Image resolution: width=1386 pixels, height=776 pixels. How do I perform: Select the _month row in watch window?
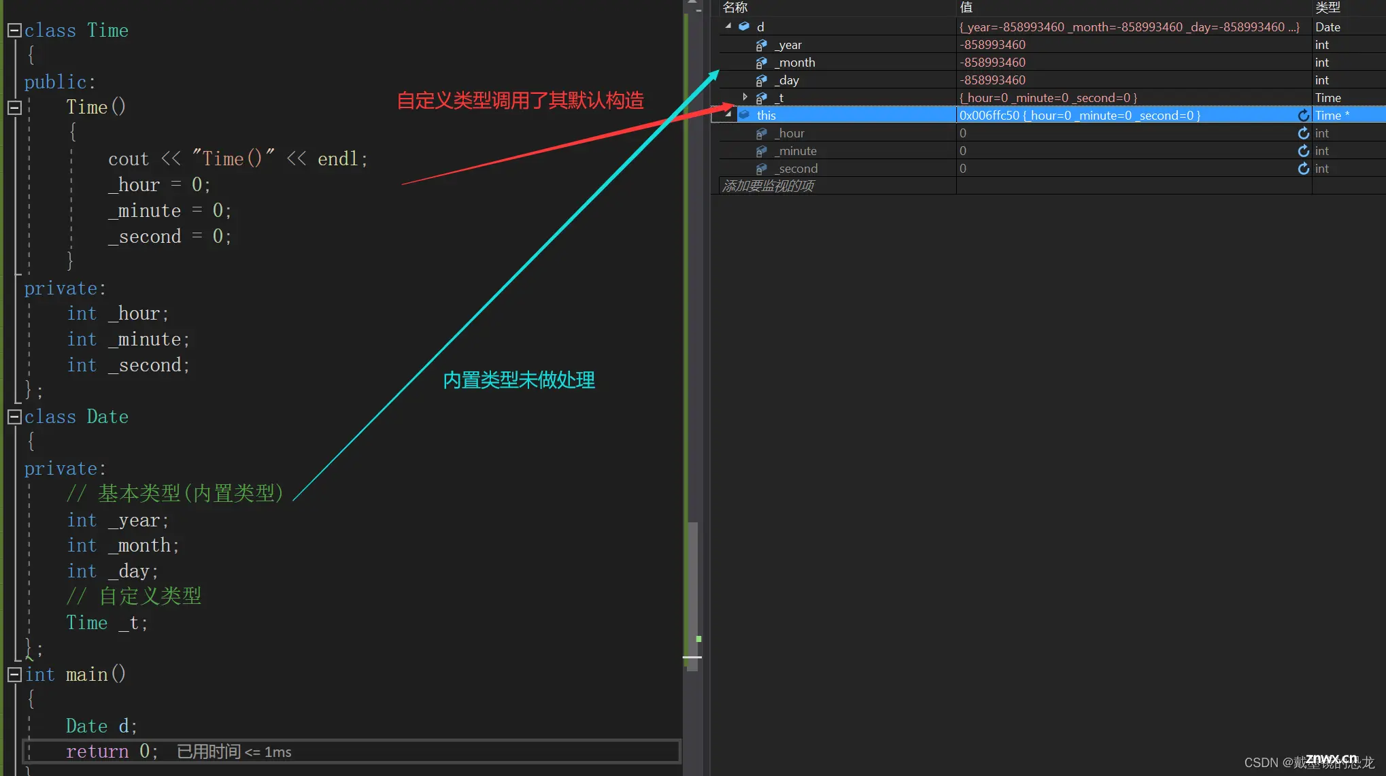[1052, 63]
